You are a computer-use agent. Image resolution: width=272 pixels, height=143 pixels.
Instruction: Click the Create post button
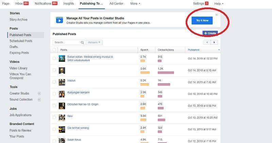(x=210, y=33)
